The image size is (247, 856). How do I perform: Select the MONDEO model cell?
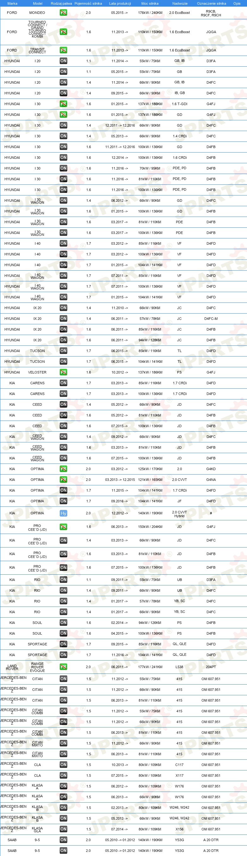(x=37, y=13)
